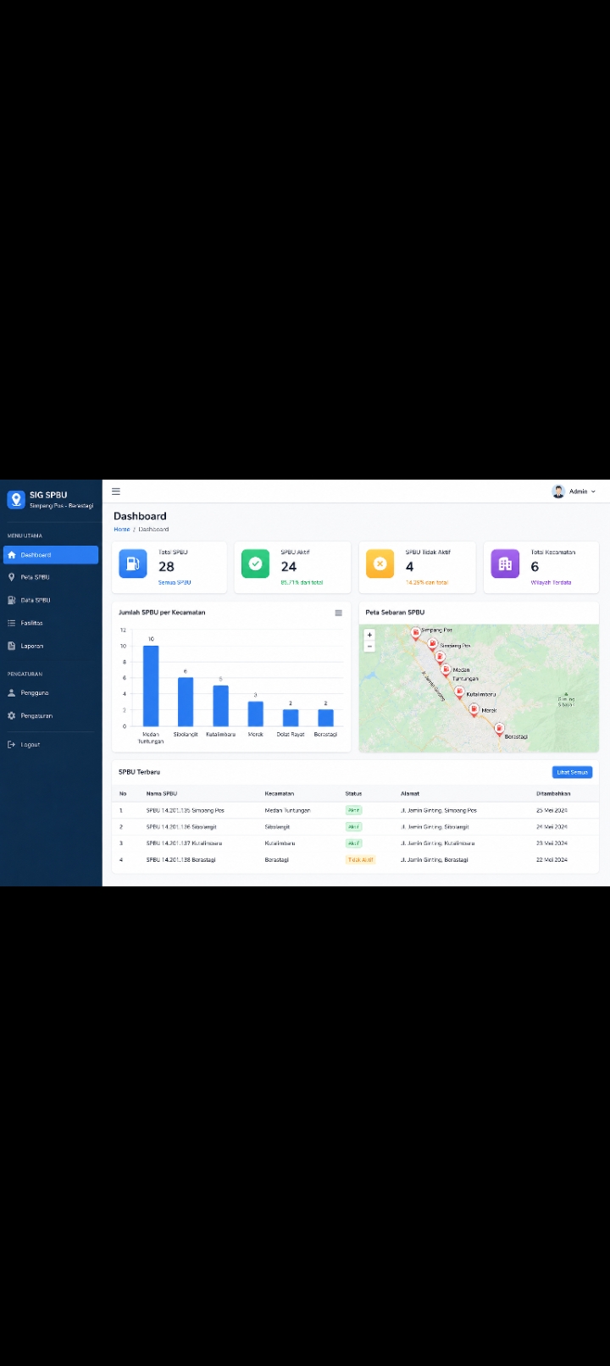The image size is (610, 1366).
Task: Click Jl. Jamin Ginting, Berastagi address
Action: [x=435, y=859]
